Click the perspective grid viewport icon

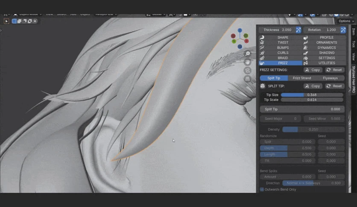pos(248,79)
